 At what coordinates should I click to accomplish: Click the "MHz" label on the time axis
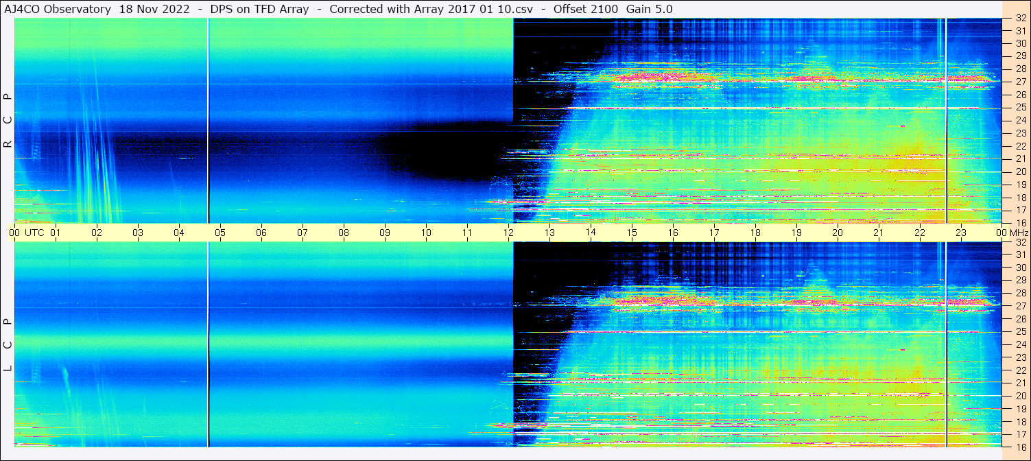(1019, 233)
